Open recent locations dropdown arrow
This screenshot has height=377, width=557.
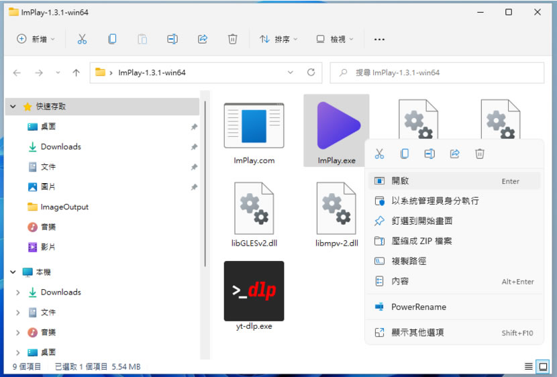pyautogui.click(x=58, y=73)
